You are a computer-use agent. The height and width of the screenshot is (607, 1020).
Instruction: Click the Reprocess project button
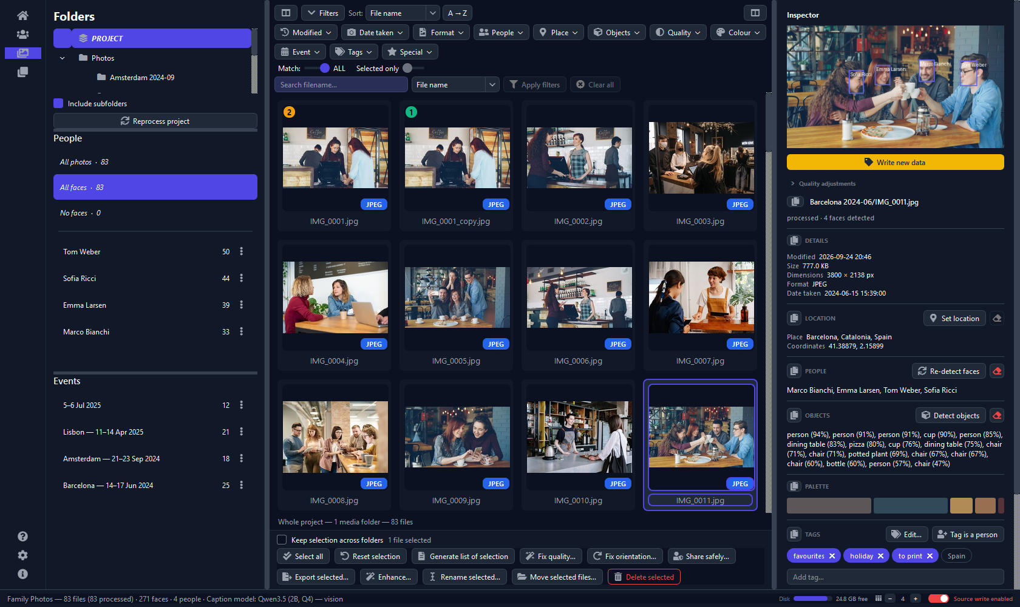155,121
